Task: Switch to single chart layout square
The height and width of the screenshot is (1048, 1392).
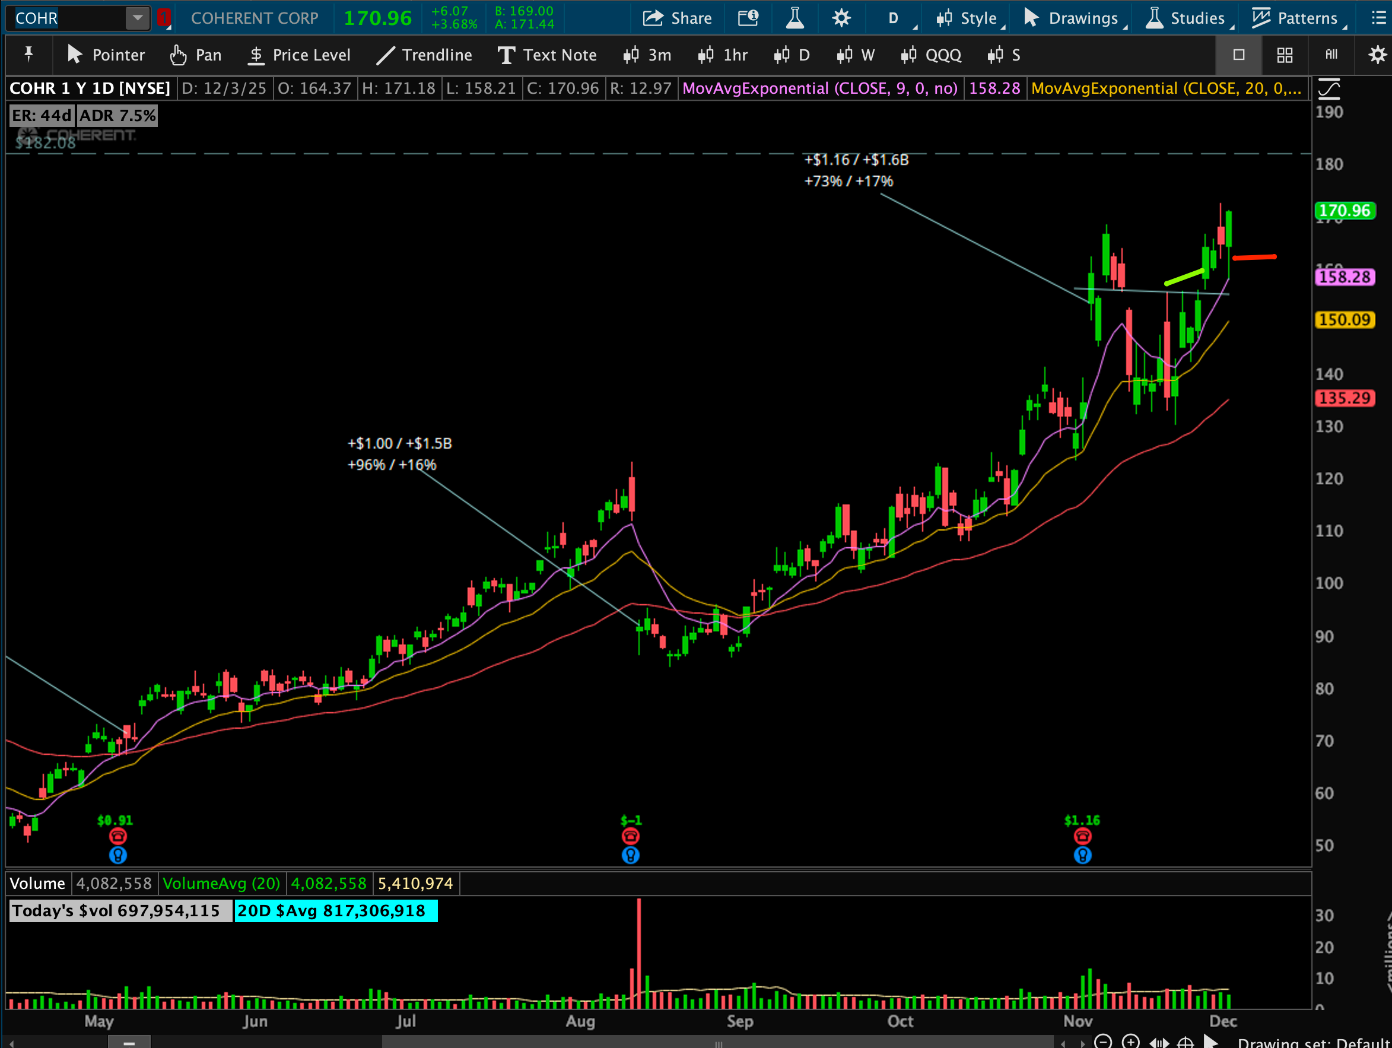Action: pyautogui.click(x=1238, y=55)
